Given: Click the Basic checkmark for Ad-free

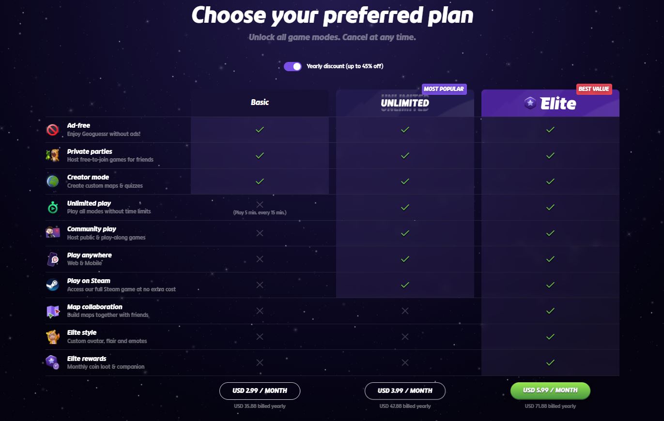Looking at the screenshot, I should (260, 129).
